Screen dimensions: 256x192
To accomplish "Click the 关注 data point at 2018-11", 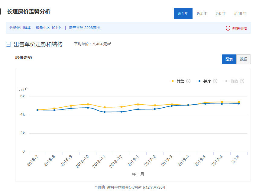I will pos(105,112).
